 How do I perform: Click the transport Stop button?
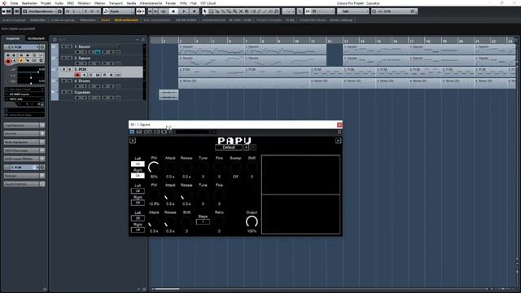(x=173, y=11)
